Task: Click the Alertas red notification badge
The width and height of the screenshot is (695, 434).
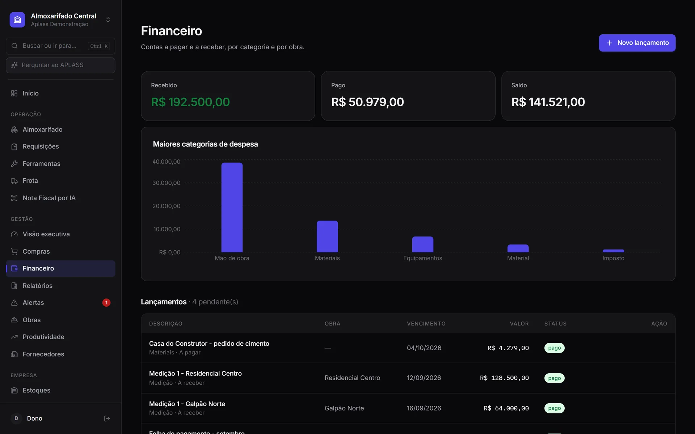Action: coord(106,303)
